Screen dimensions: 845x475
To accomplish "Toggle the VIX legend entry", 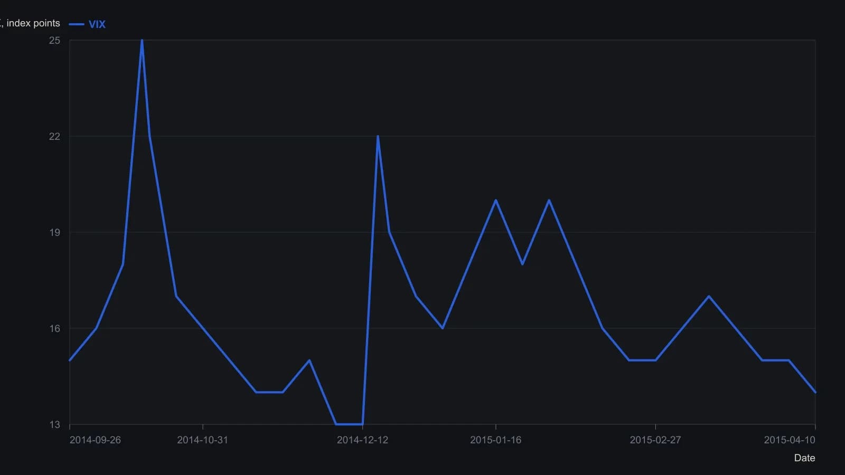I will coord(87,24).
